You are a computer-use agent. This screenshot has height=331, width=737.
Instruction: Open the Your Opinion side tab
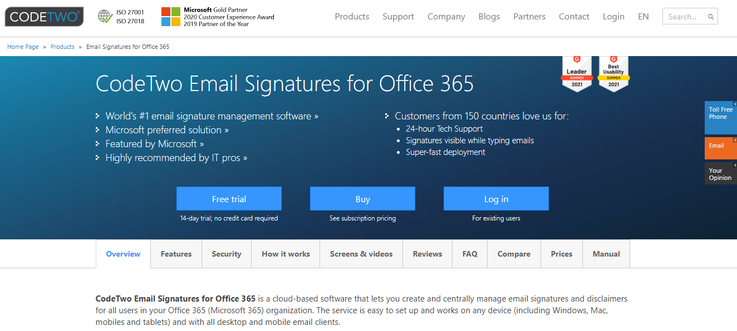tap(721, 173)
